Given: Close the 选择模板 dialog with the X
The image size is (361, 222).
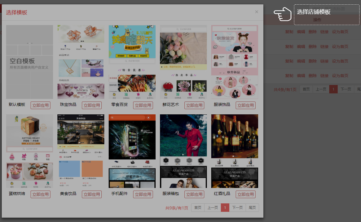Looking at the screenshot, I should [256, 12].
